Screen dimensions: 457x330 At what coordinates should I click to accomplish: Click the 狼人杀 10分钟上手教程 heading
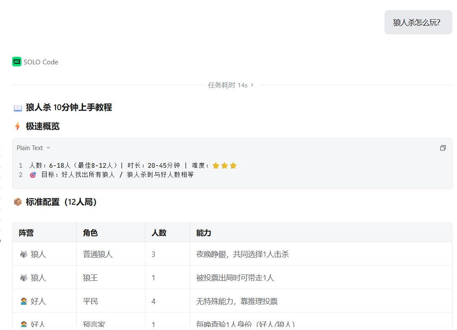pyautogui.click(x=69, y=107)
